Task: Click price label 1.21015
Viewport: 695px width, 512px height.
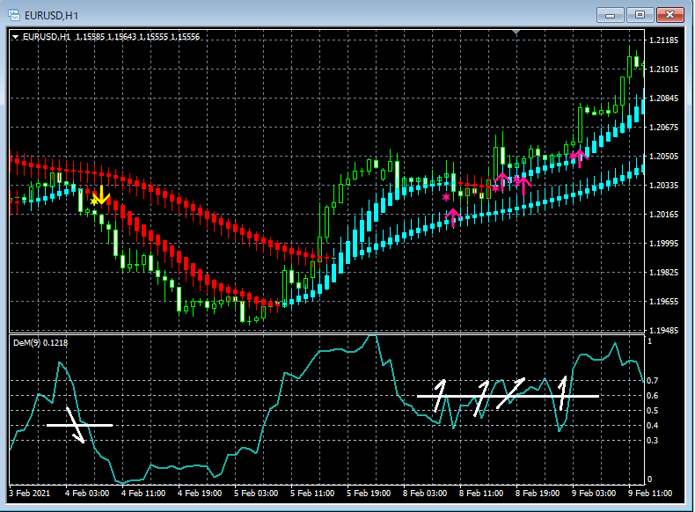Action: click(x=663, y=69)
